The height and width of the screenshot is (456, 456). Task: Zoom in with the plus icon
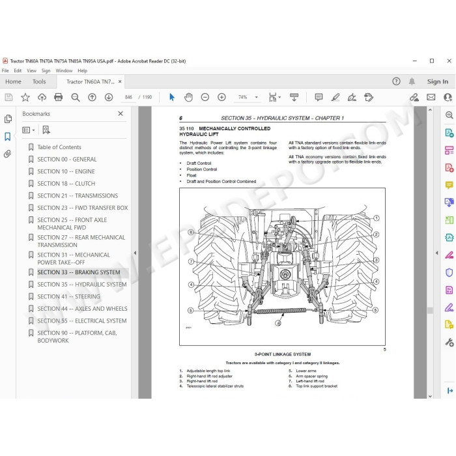221,97
